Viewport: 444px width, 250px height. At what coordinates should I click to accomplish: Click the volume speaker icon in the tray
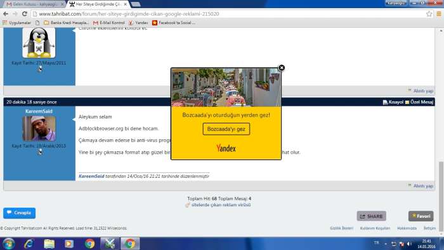(409, 244)
